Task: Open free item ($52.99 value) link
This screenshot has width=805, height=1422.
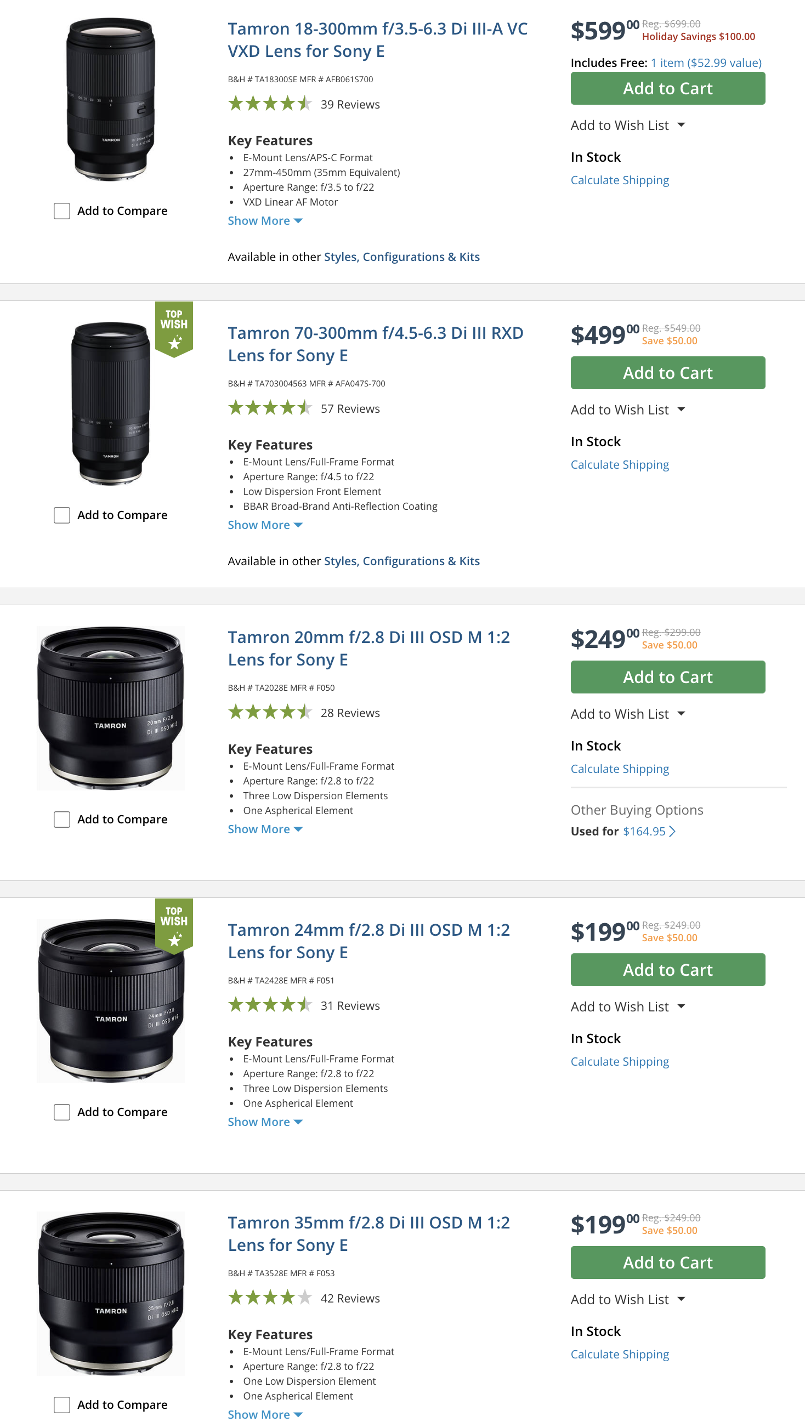Action: tap(706, 63)
